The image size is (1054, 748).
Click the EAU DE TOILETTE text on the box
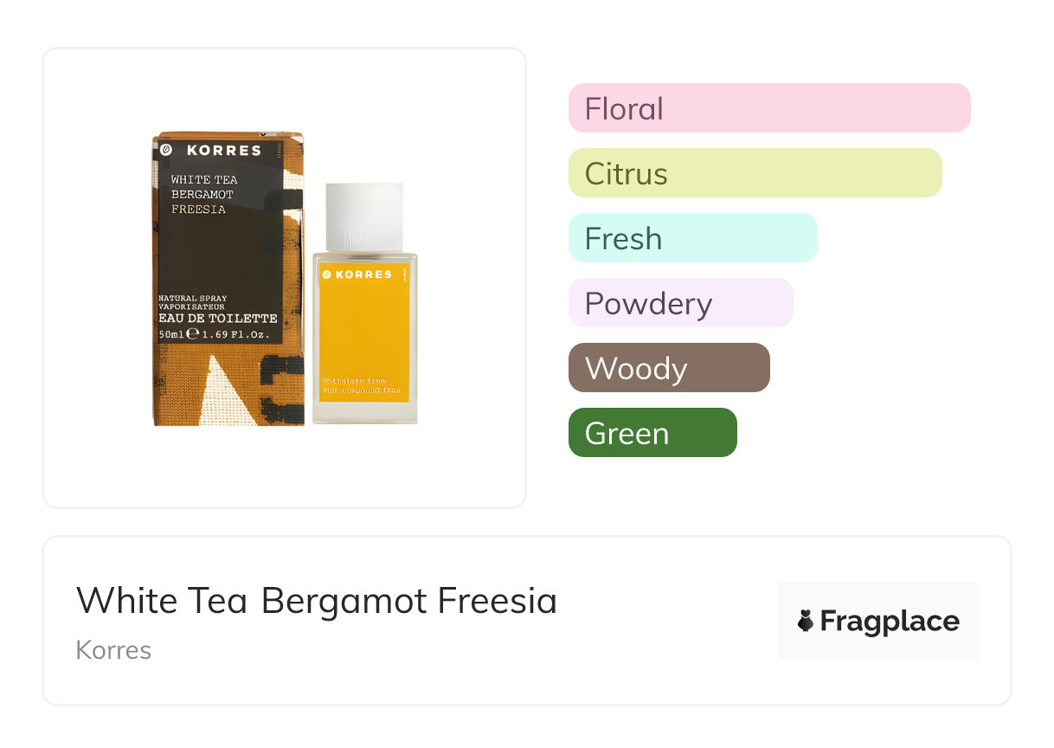click(x=218, y=318)
